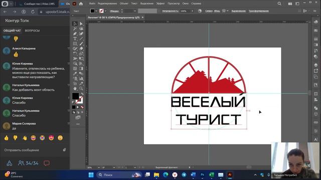The width and height of the screenshot is (321, 180).
Task: Switch to ОБЩИЙ ЧАТ tab
Action: 12,30
